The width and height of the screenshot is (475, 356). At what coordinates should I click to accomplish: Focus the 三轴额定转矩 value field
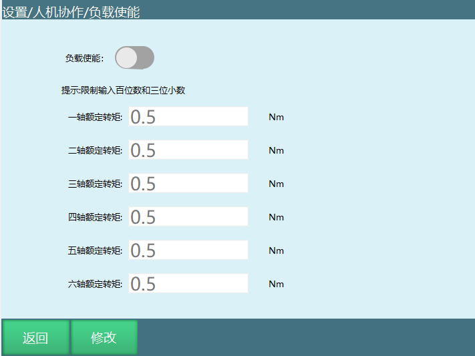(188, 184)
